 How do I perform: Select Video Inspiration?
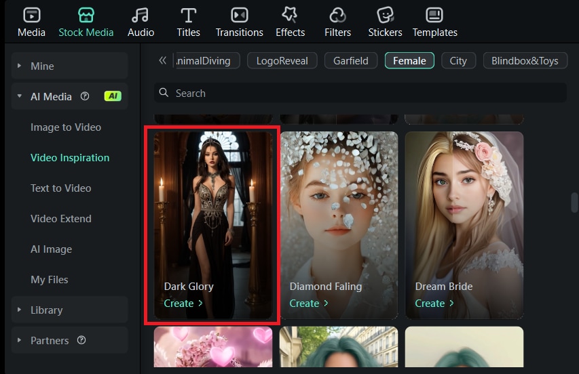70,158
